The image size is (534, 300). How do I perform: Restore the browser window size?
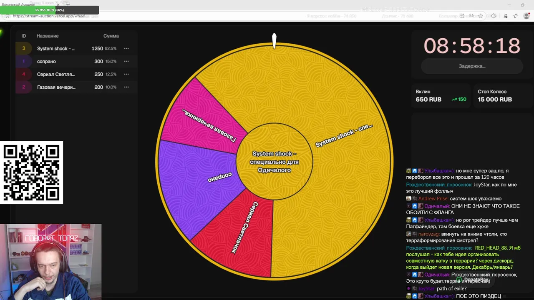(x=522, y=5)
